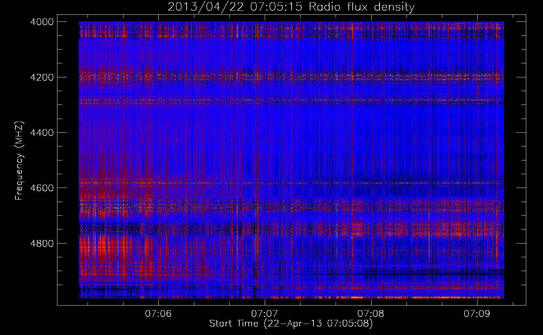The height and width of the screenshot is (335, 543).
Task: Click the '4400' frequency axis label
Action: click(42, 133)
